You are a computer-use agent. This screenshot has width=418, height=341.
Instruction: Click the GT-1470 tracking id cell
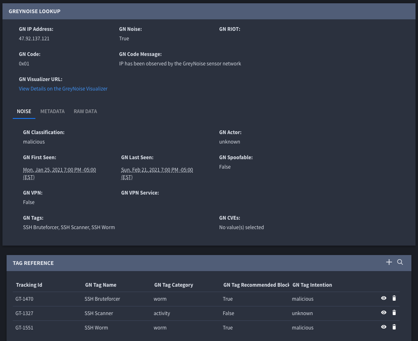[x=24, y=299]
